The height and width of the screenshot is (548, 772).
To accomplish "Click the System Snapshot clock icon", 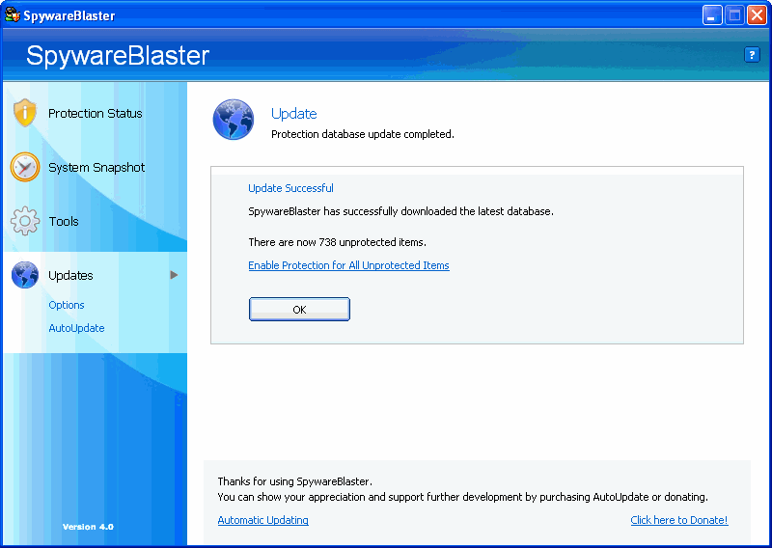I will (25, 167).
